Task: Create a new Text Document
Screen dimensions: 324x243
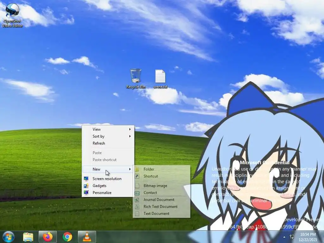Action: (162, 214)
